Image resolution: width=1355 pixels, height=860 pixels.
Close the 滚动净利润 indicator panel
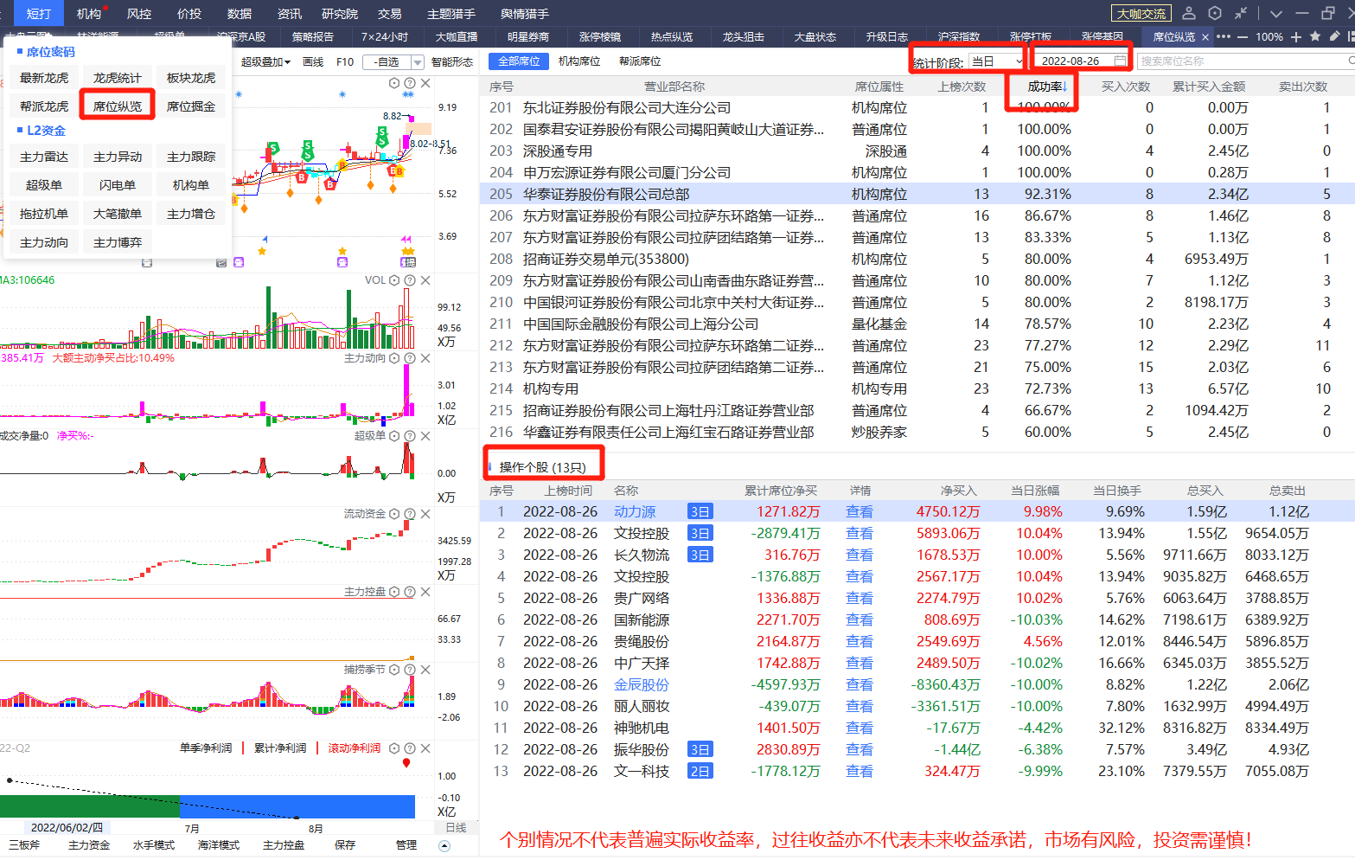425,748
